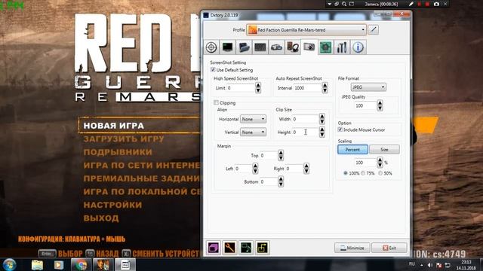Click the Interval value field
Viewport: 483px width, 271px height.
pyautogui.click(x=308, y=88)
